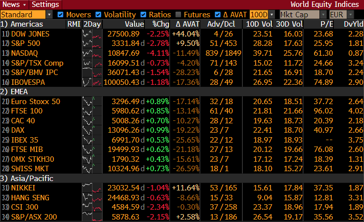The height and width of the screenshot is (222, 364).
Task: Click HANG SENG 10D Vol 9.04
Action: click(x=265, y=197)
